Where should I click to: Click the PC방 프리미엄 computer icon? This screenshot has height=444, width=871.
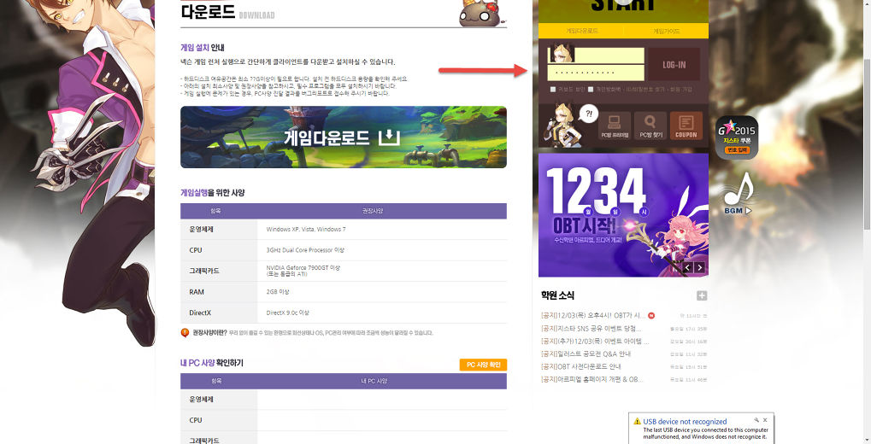click(615, 126)
